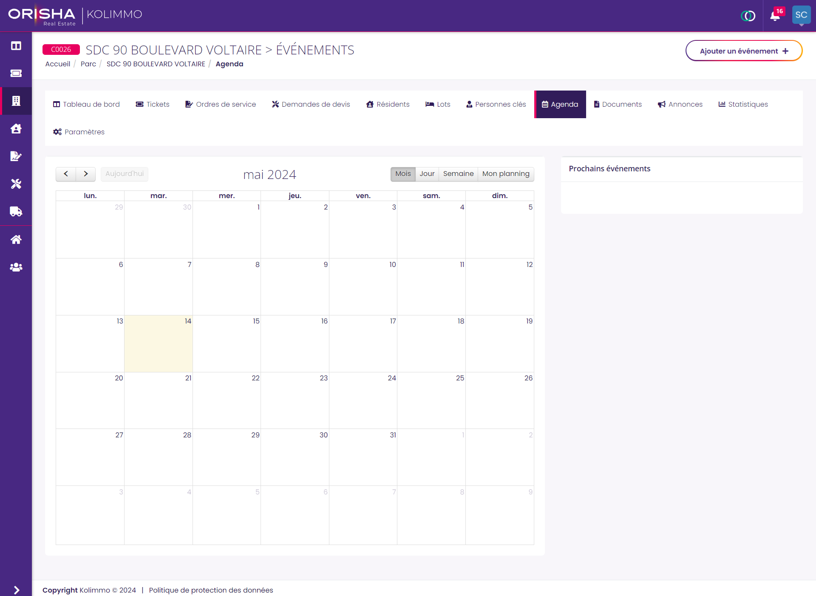Open the Personnes clés tab
816x596 pixels.
[x=496, y=104]
